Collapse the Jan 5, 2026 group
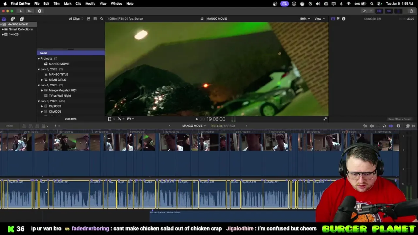The image size is (418, 235). click(39, 69)
